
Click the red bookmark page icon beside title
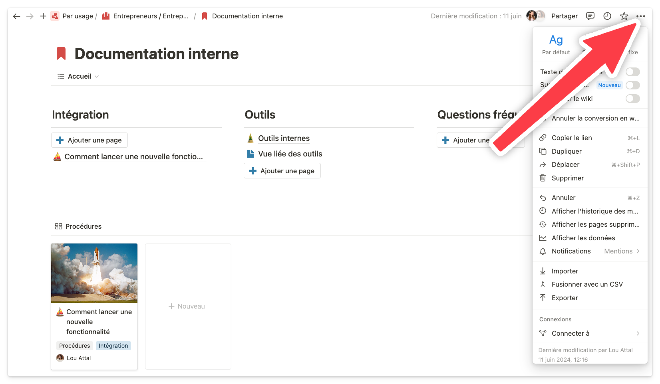[x=61, y=53]
